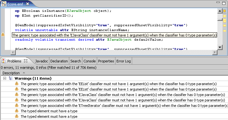Click warning icon of last typed element row

click(x=17, y=116)
